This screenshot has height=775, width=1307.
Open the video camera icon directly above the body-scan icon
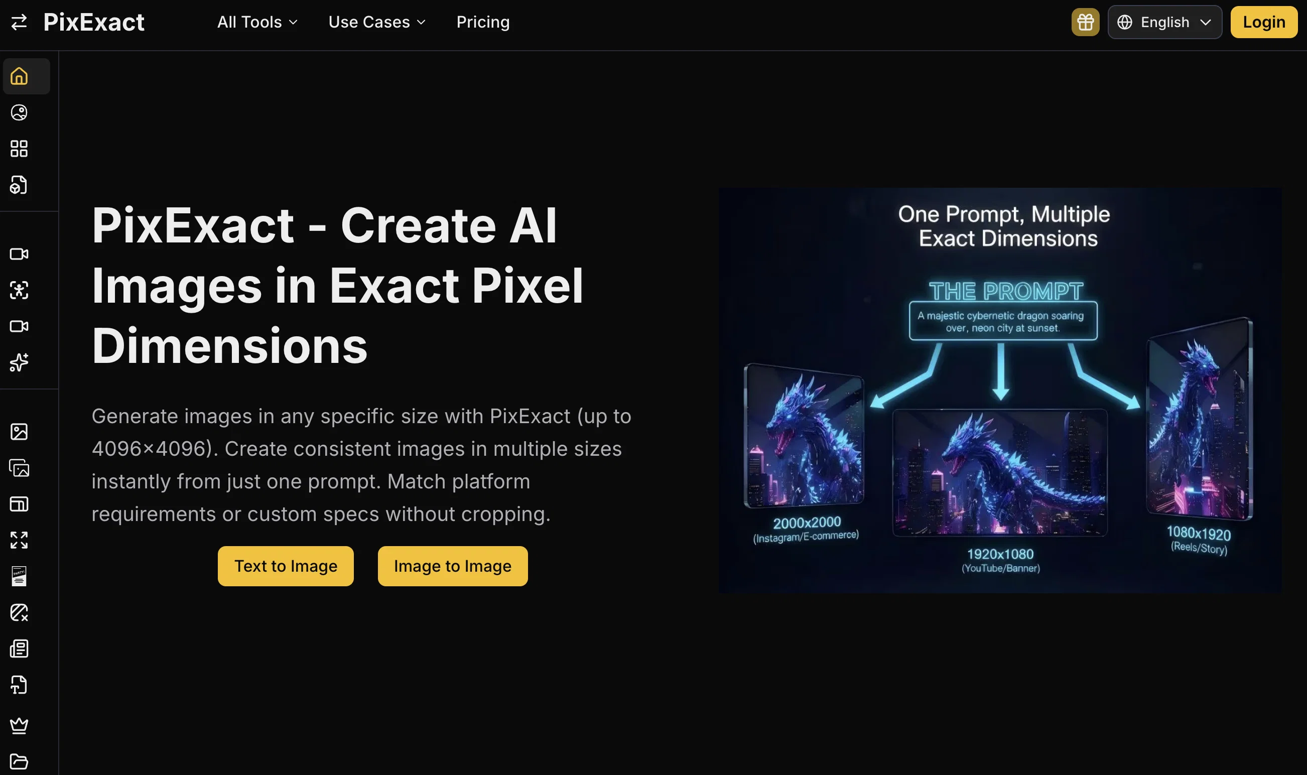[x=19, y=254]
